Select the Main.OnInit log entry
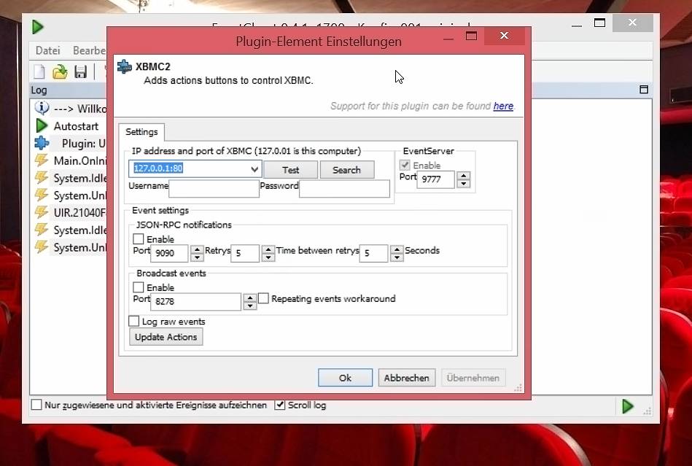 (79, 160)
